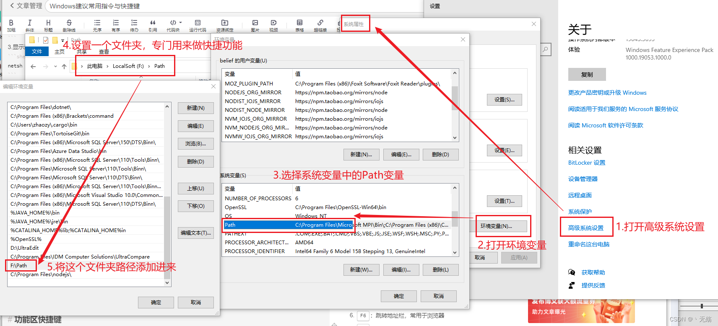Viewport: 718px width, 326px height.
Task: Insert video (视频) from editor toolbar
Action: tap(273, 25)
